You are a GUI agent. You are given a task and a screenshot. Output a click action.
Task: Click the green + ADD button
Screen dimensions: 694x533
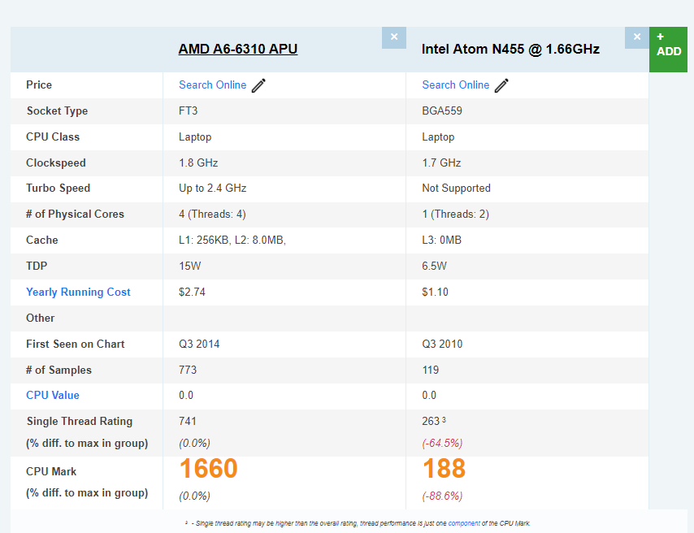point(668,49)
